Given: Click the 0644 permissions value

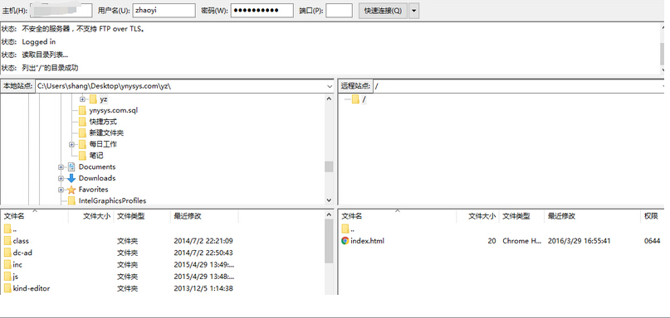Looking at the screenshot, I should click(652, 241).
